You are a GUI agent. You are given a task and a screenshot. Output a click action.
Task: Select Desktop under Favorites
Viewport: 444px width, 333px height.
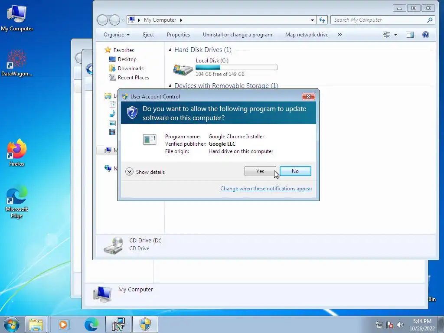point(123,59)
